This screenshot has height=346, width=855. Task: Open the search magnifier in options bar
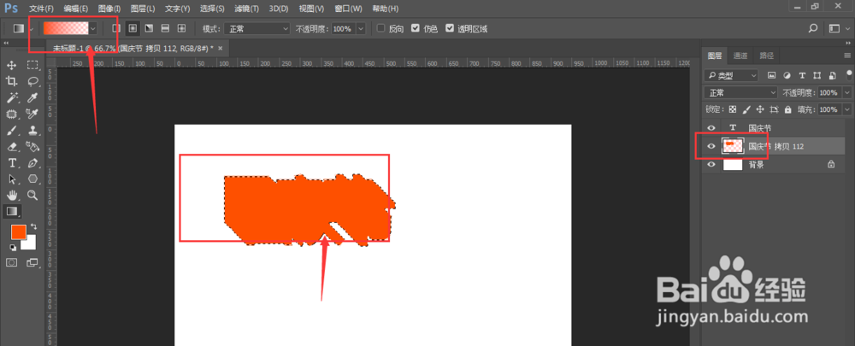tap(813, 28)
